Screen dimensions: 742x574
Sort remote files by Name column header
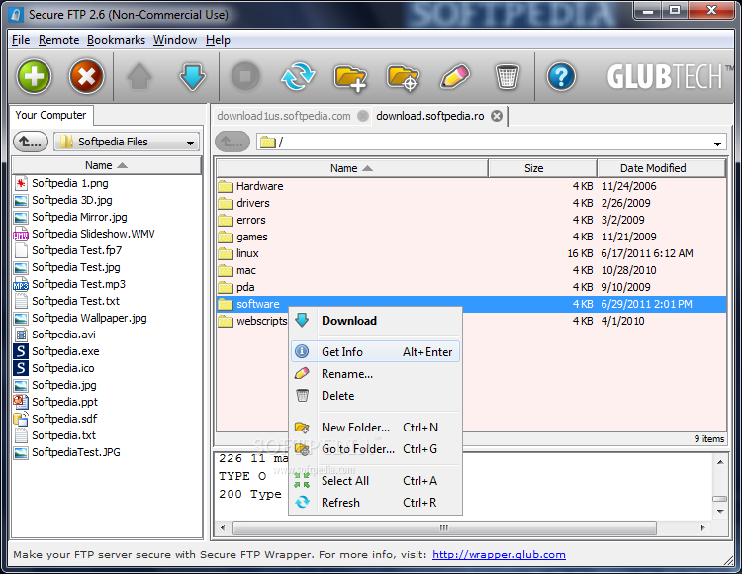coord(352,168)
